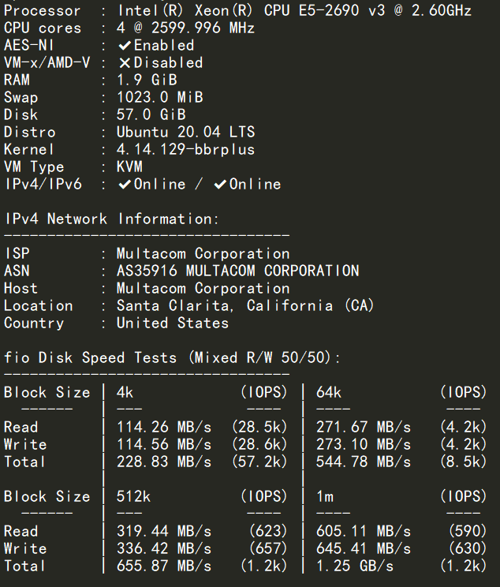
Task: Click the Ubuntu 20.04 LTS distro text
Action: pos(185,133)
